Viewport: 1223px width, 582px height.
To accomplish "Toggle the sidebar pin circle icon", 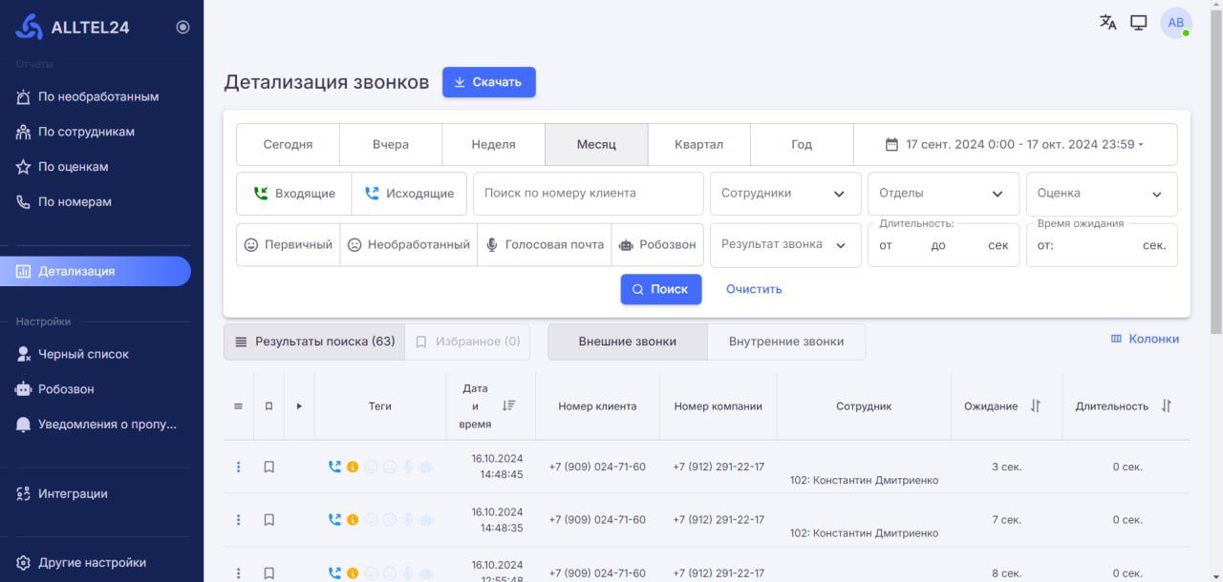I will 183,27.
